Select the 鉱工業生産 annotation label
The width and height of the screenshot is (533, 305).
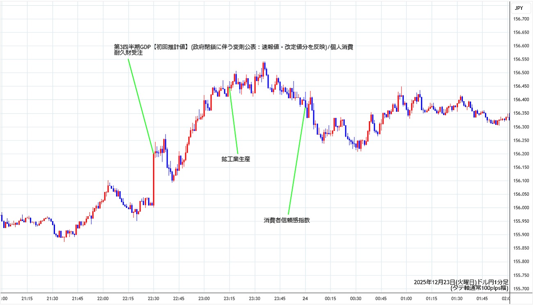click(235, 159)
